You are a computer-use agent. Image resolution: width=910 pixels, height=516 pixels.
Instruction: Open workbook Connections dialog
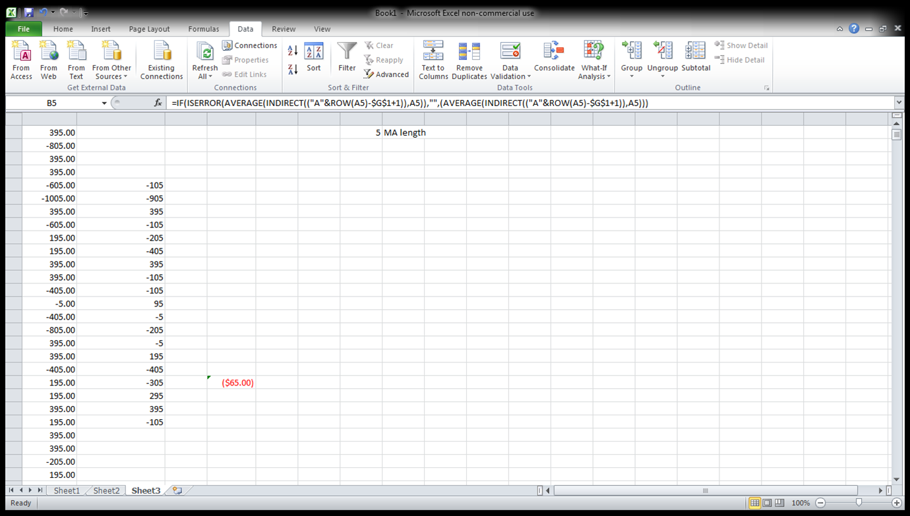[x=249, y=45]
